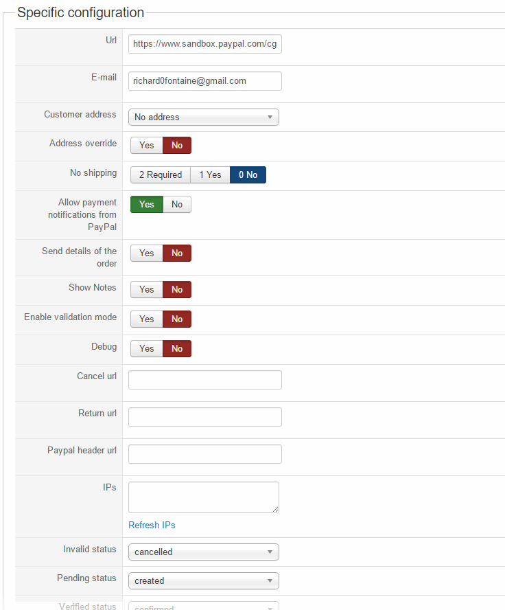The height and width of the screenshot is (610, 505).
Task: Switch Debug to Yes
Action: pos(147,349)
